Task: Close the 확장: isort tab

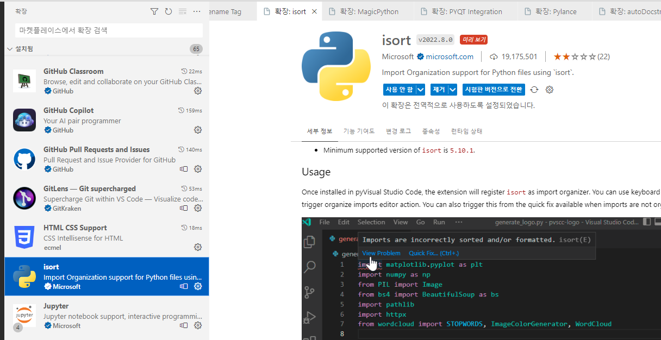Action: click(x=314, y=11)
